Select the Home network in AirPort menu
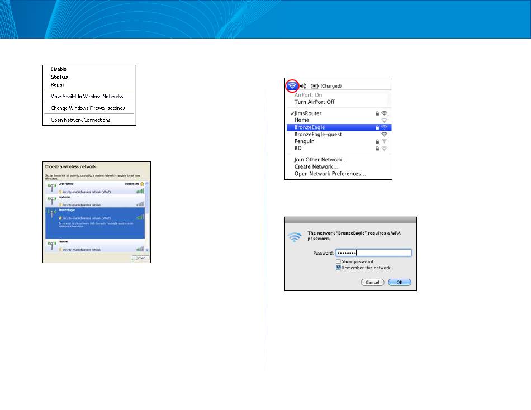This screenshot has width=531, height=410. [x=339, y=120]
